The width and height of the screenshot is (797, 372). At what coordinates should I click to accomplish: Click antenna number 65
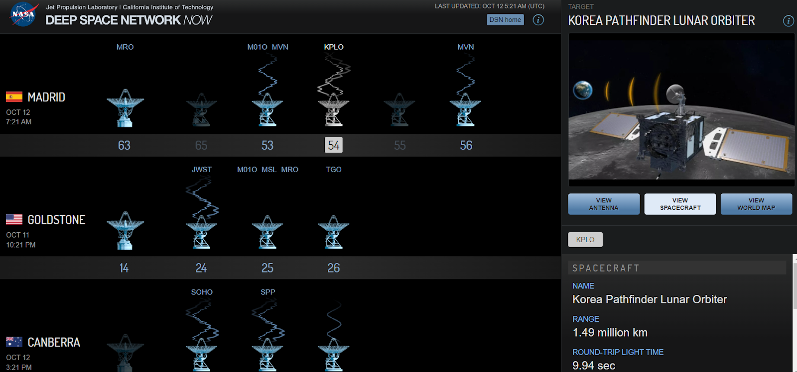point(201,145)
